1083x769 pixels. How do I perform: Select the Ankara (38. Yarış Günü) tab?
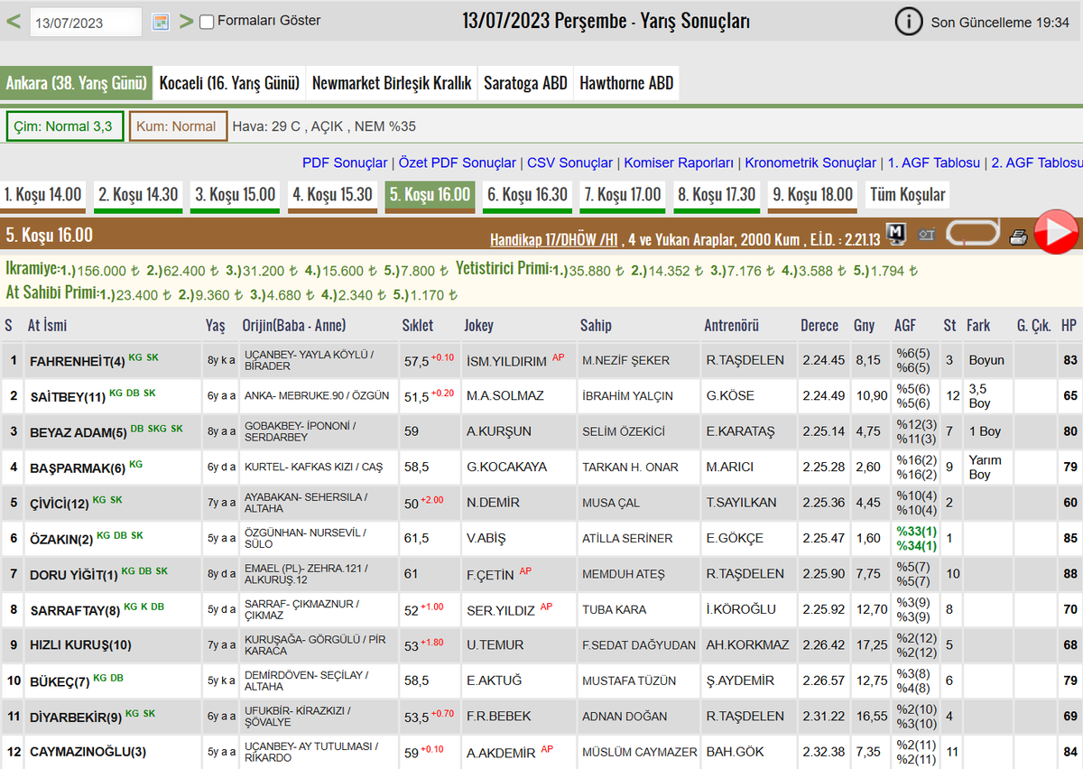[x=76, y=83]
